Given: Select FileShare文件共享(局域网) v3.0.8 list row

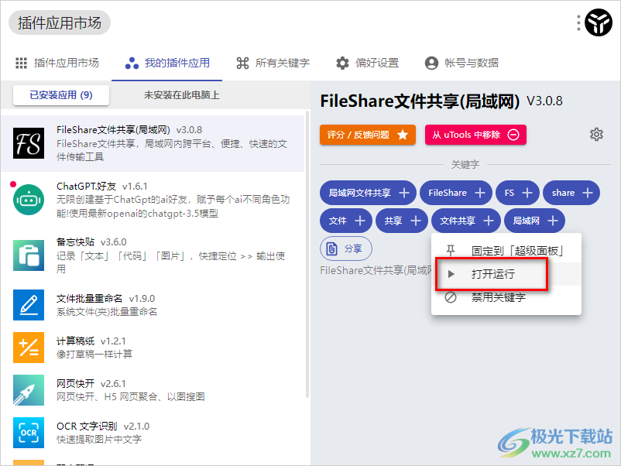Looking at the screenshot, I should [153, 143].
